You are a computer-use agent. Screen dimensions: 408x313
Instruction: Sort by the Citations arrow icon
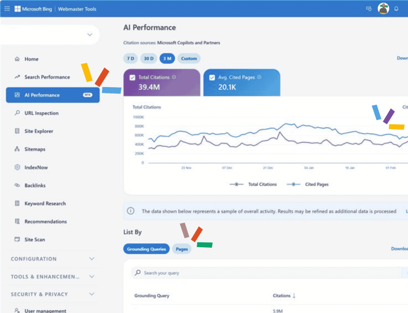pyautogui.click(x=294, y=295)
